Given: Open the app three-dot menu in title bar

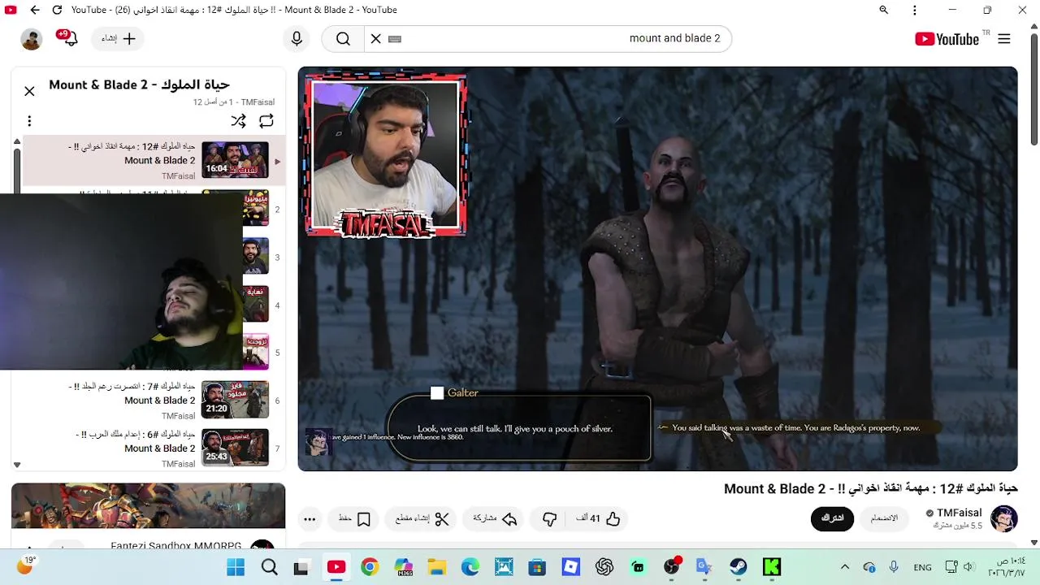Looking at the screenshot, I should [x=915, y=10].
